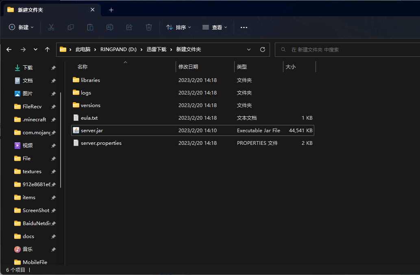Viewport: 420px width, 275px height.
Task: Click the sidebar vertical scrollbar
Action: pos(61,140)
